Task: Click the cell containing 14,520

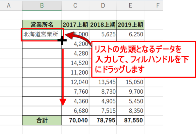Action: point(75,63)
